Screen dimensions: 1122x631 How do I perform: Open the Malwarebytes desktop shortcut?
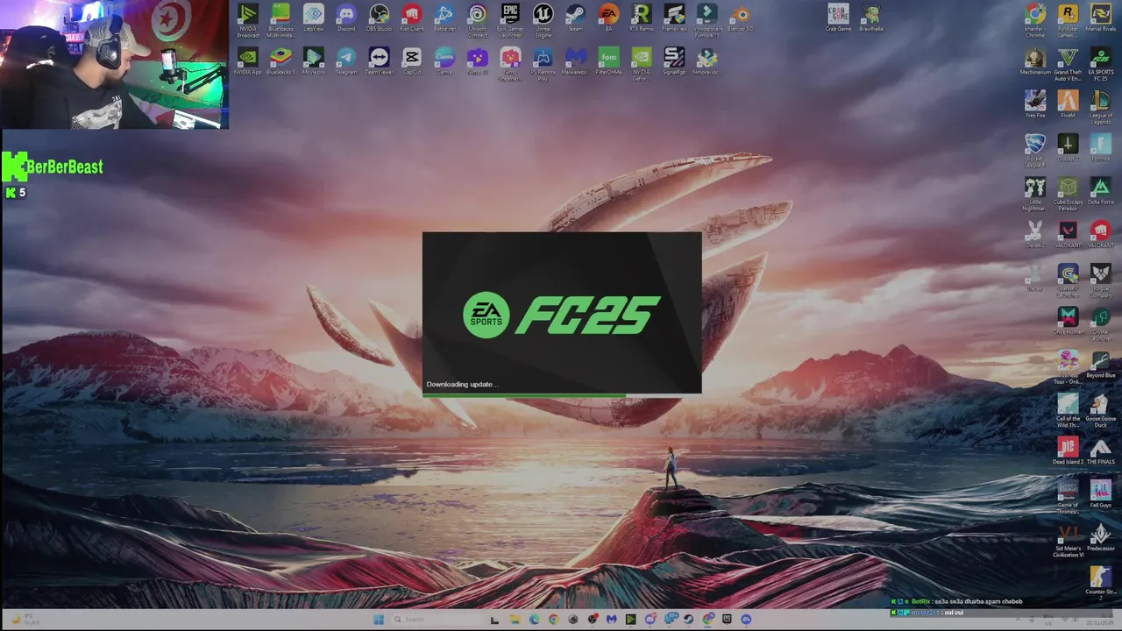(575, 61)
